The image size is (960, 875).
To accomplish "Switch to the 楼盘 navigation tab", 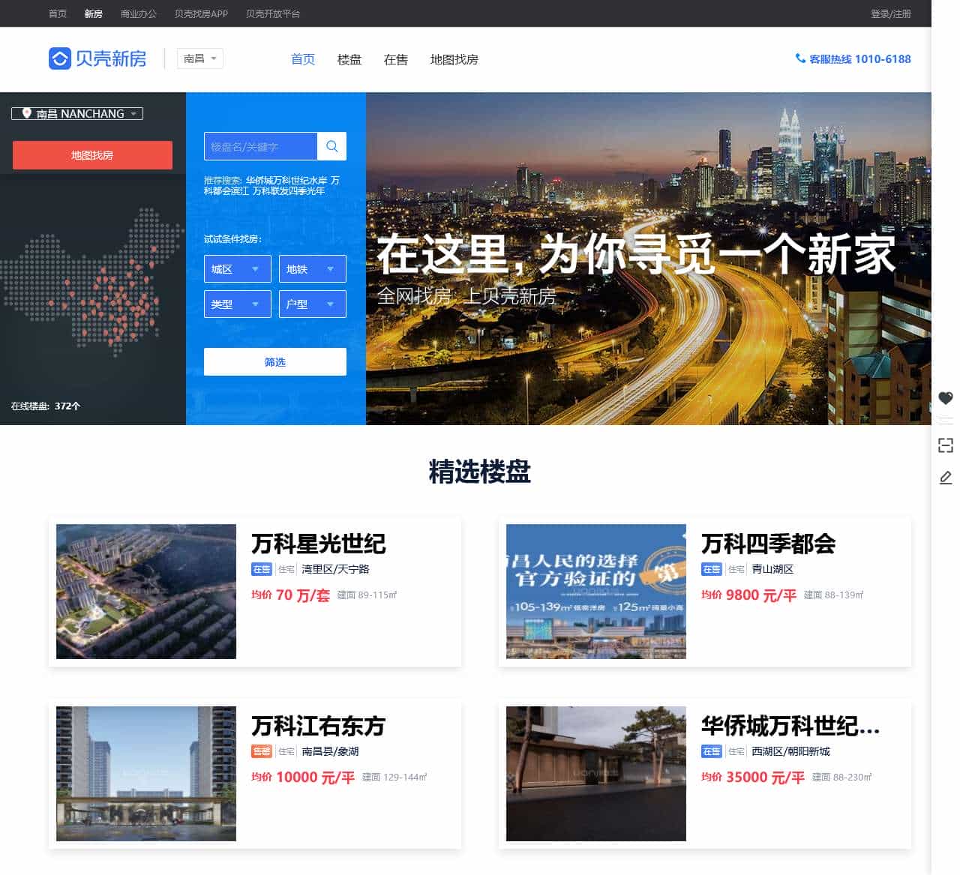I will pyautogui.click(x=349, y=59).
